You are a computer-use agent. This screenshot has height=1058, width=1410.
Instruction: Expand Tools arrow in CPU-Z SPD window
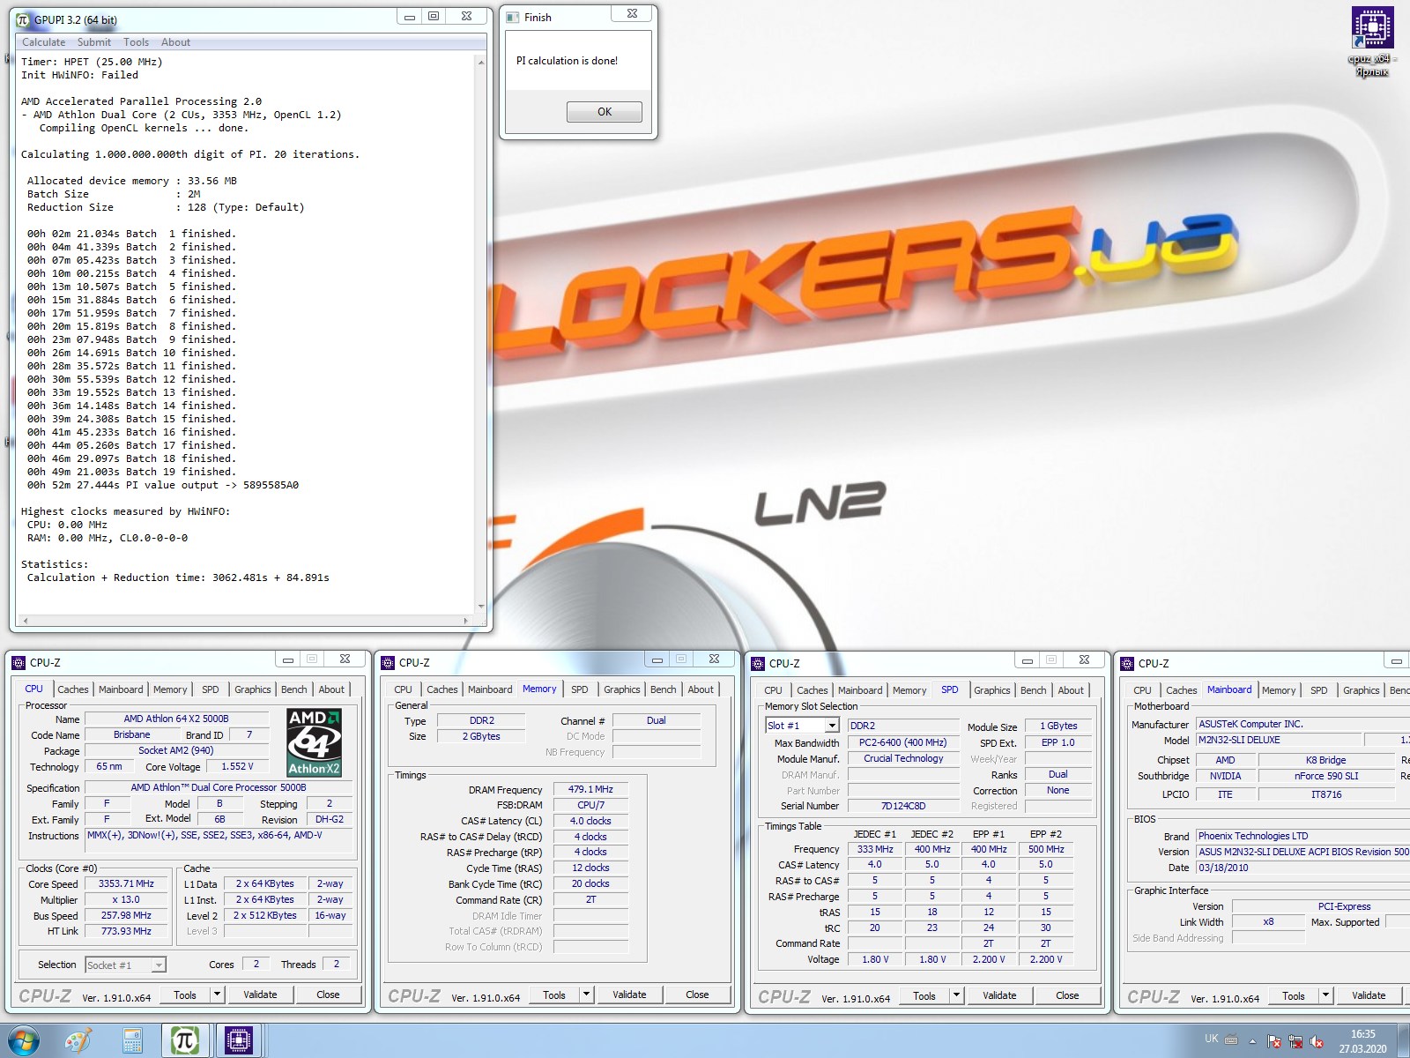(956, 995)
